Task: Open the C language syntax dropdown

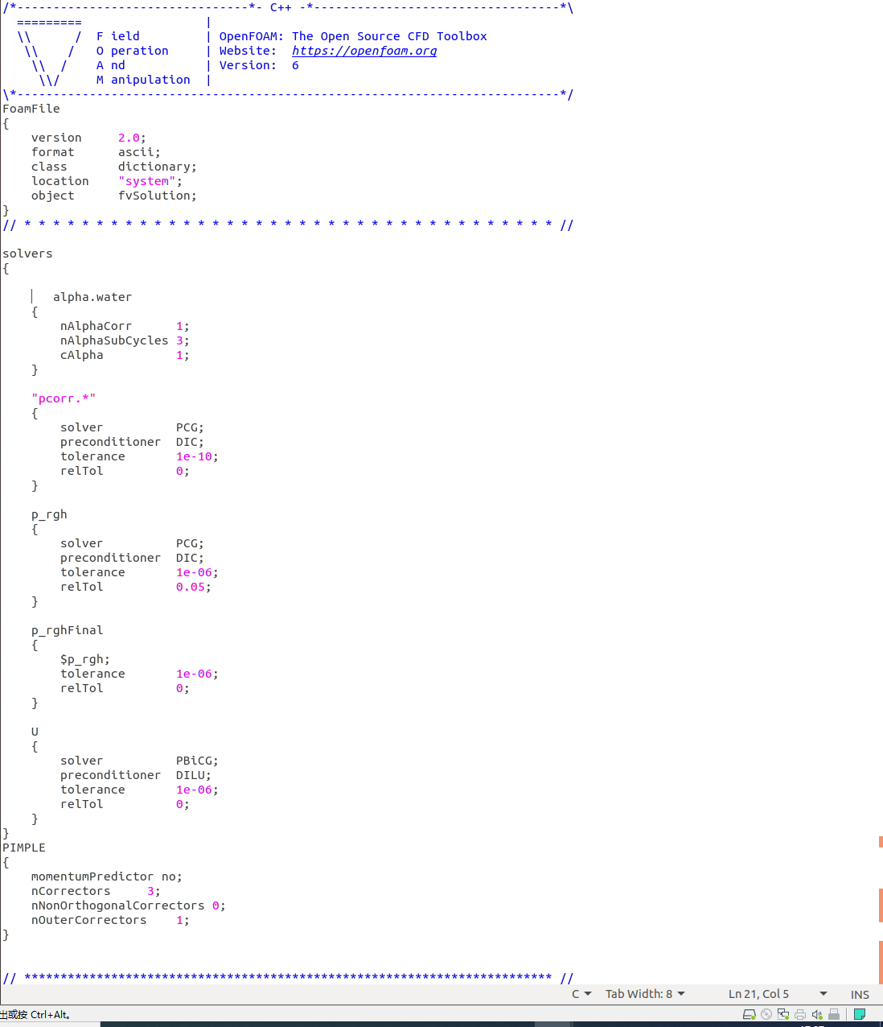Action: 581,994
